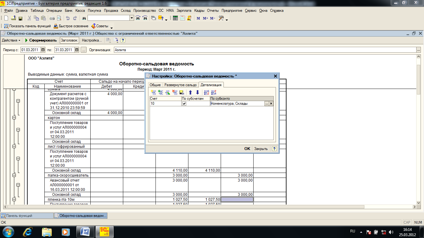The image size is (424, 238).
Task: Open the Calculator icon in the toolbar
Action: click(x=175, y=18)
